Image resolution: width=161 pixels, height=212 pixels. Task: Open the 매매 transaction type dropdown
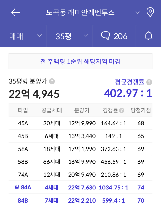tap(23, 36)
